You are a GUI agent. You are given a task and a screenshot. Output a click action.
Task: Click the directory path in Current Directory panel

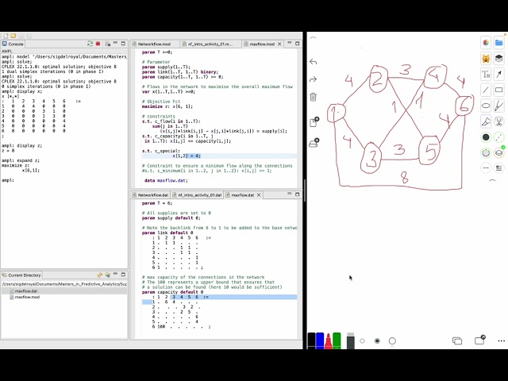tap(64, 284)
